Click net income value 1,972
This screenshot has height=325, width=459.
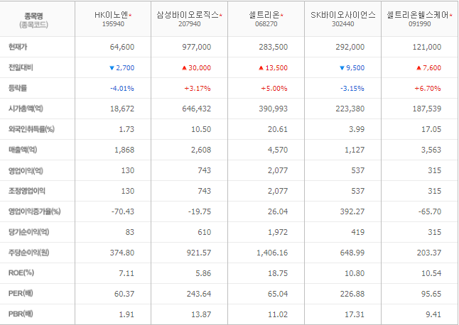pos(278,232)
